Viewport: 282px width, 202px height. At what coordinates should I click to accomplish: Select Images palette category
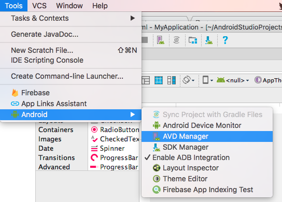[x=50, y=139]
